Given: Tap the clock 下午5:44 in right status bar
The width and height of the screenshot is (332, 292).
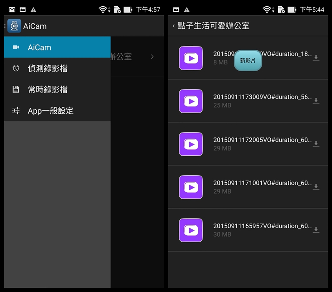Looking at the screenshot, I should click(x=312, y=10).
